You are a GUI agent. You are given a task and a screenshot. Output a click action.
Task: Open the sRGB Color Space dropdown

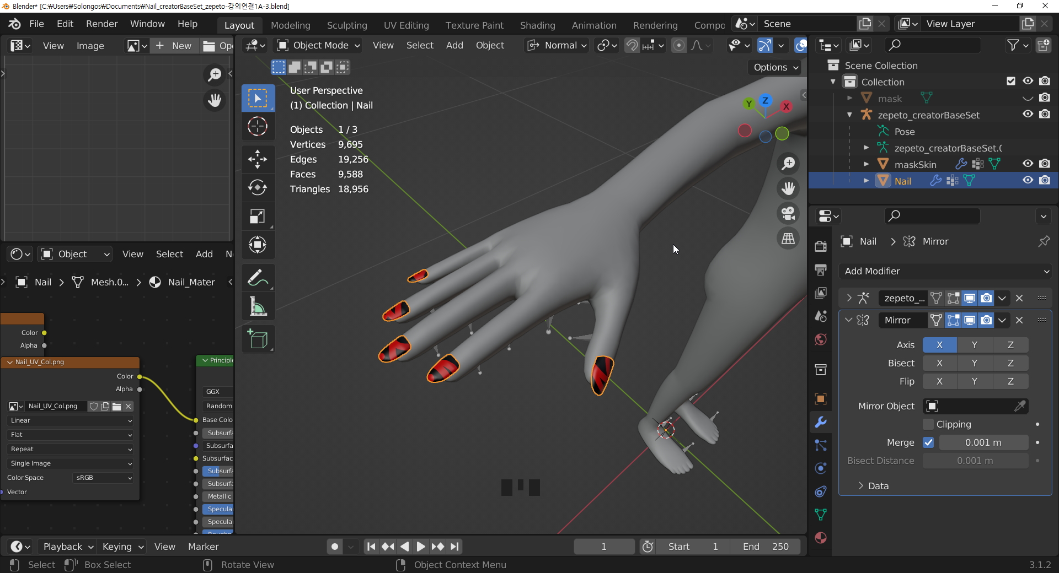[x=103, y=478]
